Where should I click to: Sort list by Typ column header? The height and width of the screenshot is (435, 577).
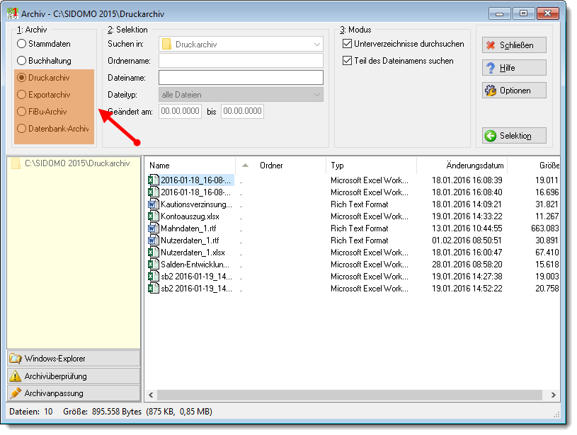(337, 166)
